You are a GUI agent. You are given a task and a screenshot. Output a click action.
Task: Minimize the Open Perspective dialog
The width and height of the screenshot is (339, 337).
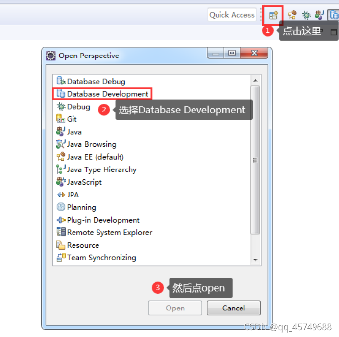click(216, 53)
